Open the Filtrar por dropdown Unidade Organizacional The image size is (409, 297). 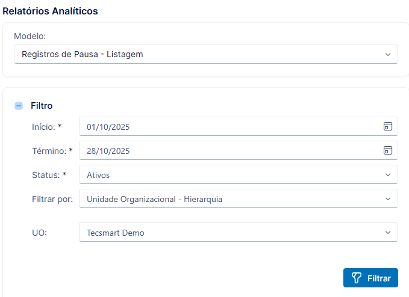pos(239,199)
